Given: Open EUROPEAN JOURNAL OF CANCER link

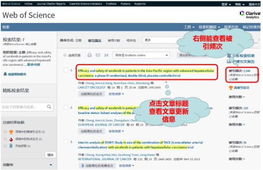Looking at the screenshot, I should point(101,125).
